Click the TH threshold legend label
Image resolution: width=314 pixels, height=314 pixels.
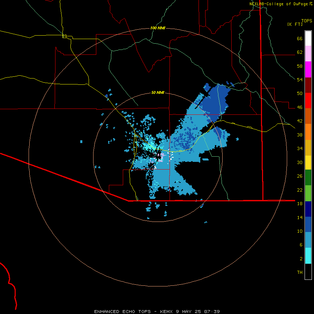click(300, 272)
